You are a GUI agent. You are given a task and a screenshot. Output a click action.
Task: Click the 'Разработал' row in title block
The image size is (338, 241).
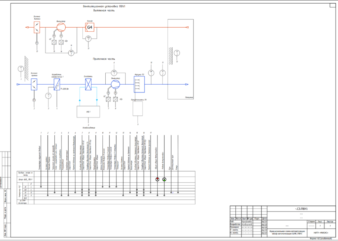pyautogui.click(x=235, y=224)
